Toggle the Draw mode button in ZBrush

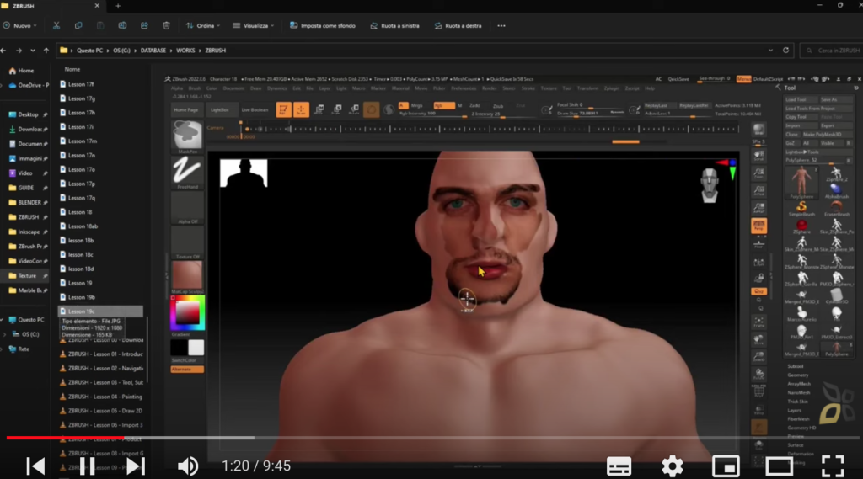coord(301,109)
